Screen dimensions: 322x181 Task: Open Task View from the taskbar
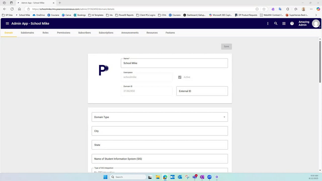click(x=150, y=177)
